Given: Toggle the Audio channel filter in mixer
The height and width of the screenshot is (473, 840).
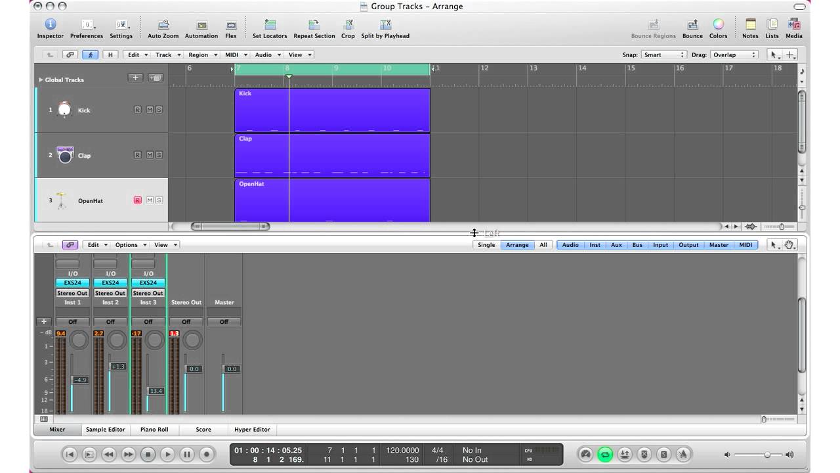Looking at the screenshot, I should (570, 245).
